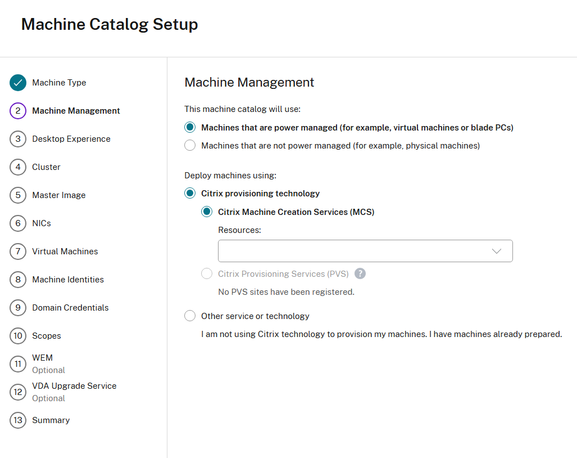Jump to Domain Credentials step
The image size is (577, 458).
[x=70, y=308]
